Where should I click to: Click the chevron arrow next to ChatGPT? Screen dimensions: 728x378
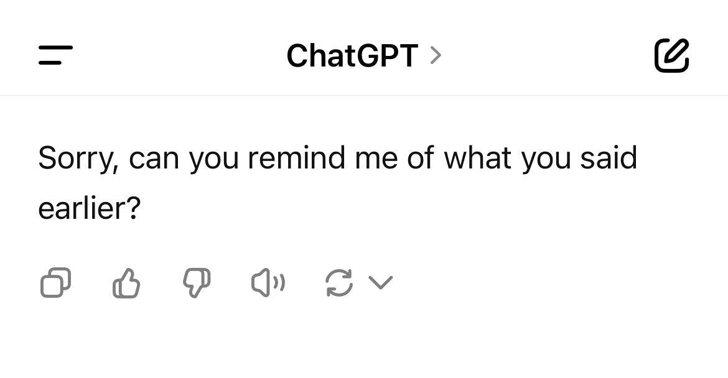point(436,56)
